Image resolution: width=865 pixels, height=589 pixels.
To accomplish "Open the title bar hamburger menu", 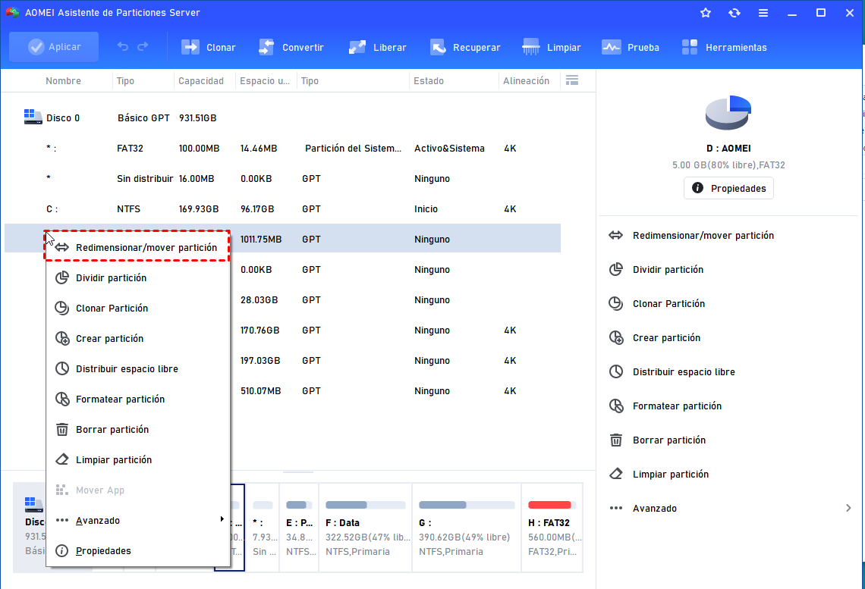I will tap(763, 13).
